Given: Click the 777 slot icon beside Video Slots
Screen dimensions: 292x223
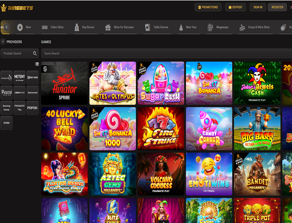Looking at the screenshot, I should [45, 27].
